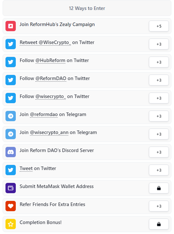Click the yellow star Completion Bonus icon
This screenshot has width=174, height=234.
click(11, 224)
